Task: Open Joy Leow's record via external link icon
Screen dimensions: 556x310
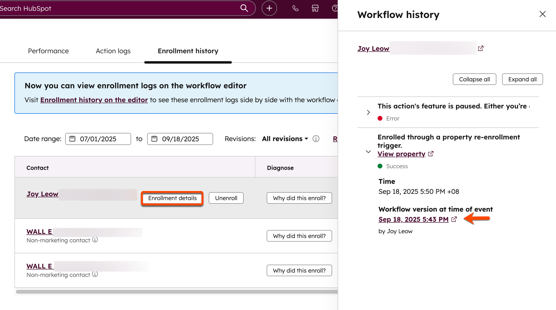Action: click(x=480, y=48)
